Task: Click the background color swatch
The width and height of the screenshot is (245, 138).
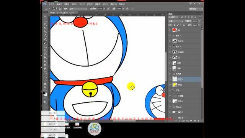Action: (46, 95)
